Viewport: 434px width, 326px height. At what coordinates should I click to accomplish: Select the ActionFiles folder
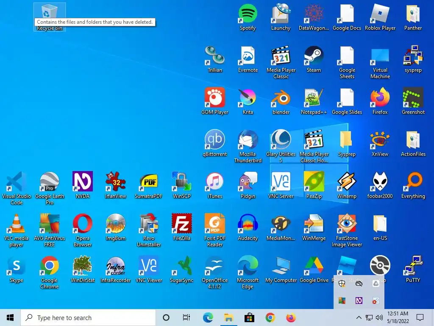413,143
